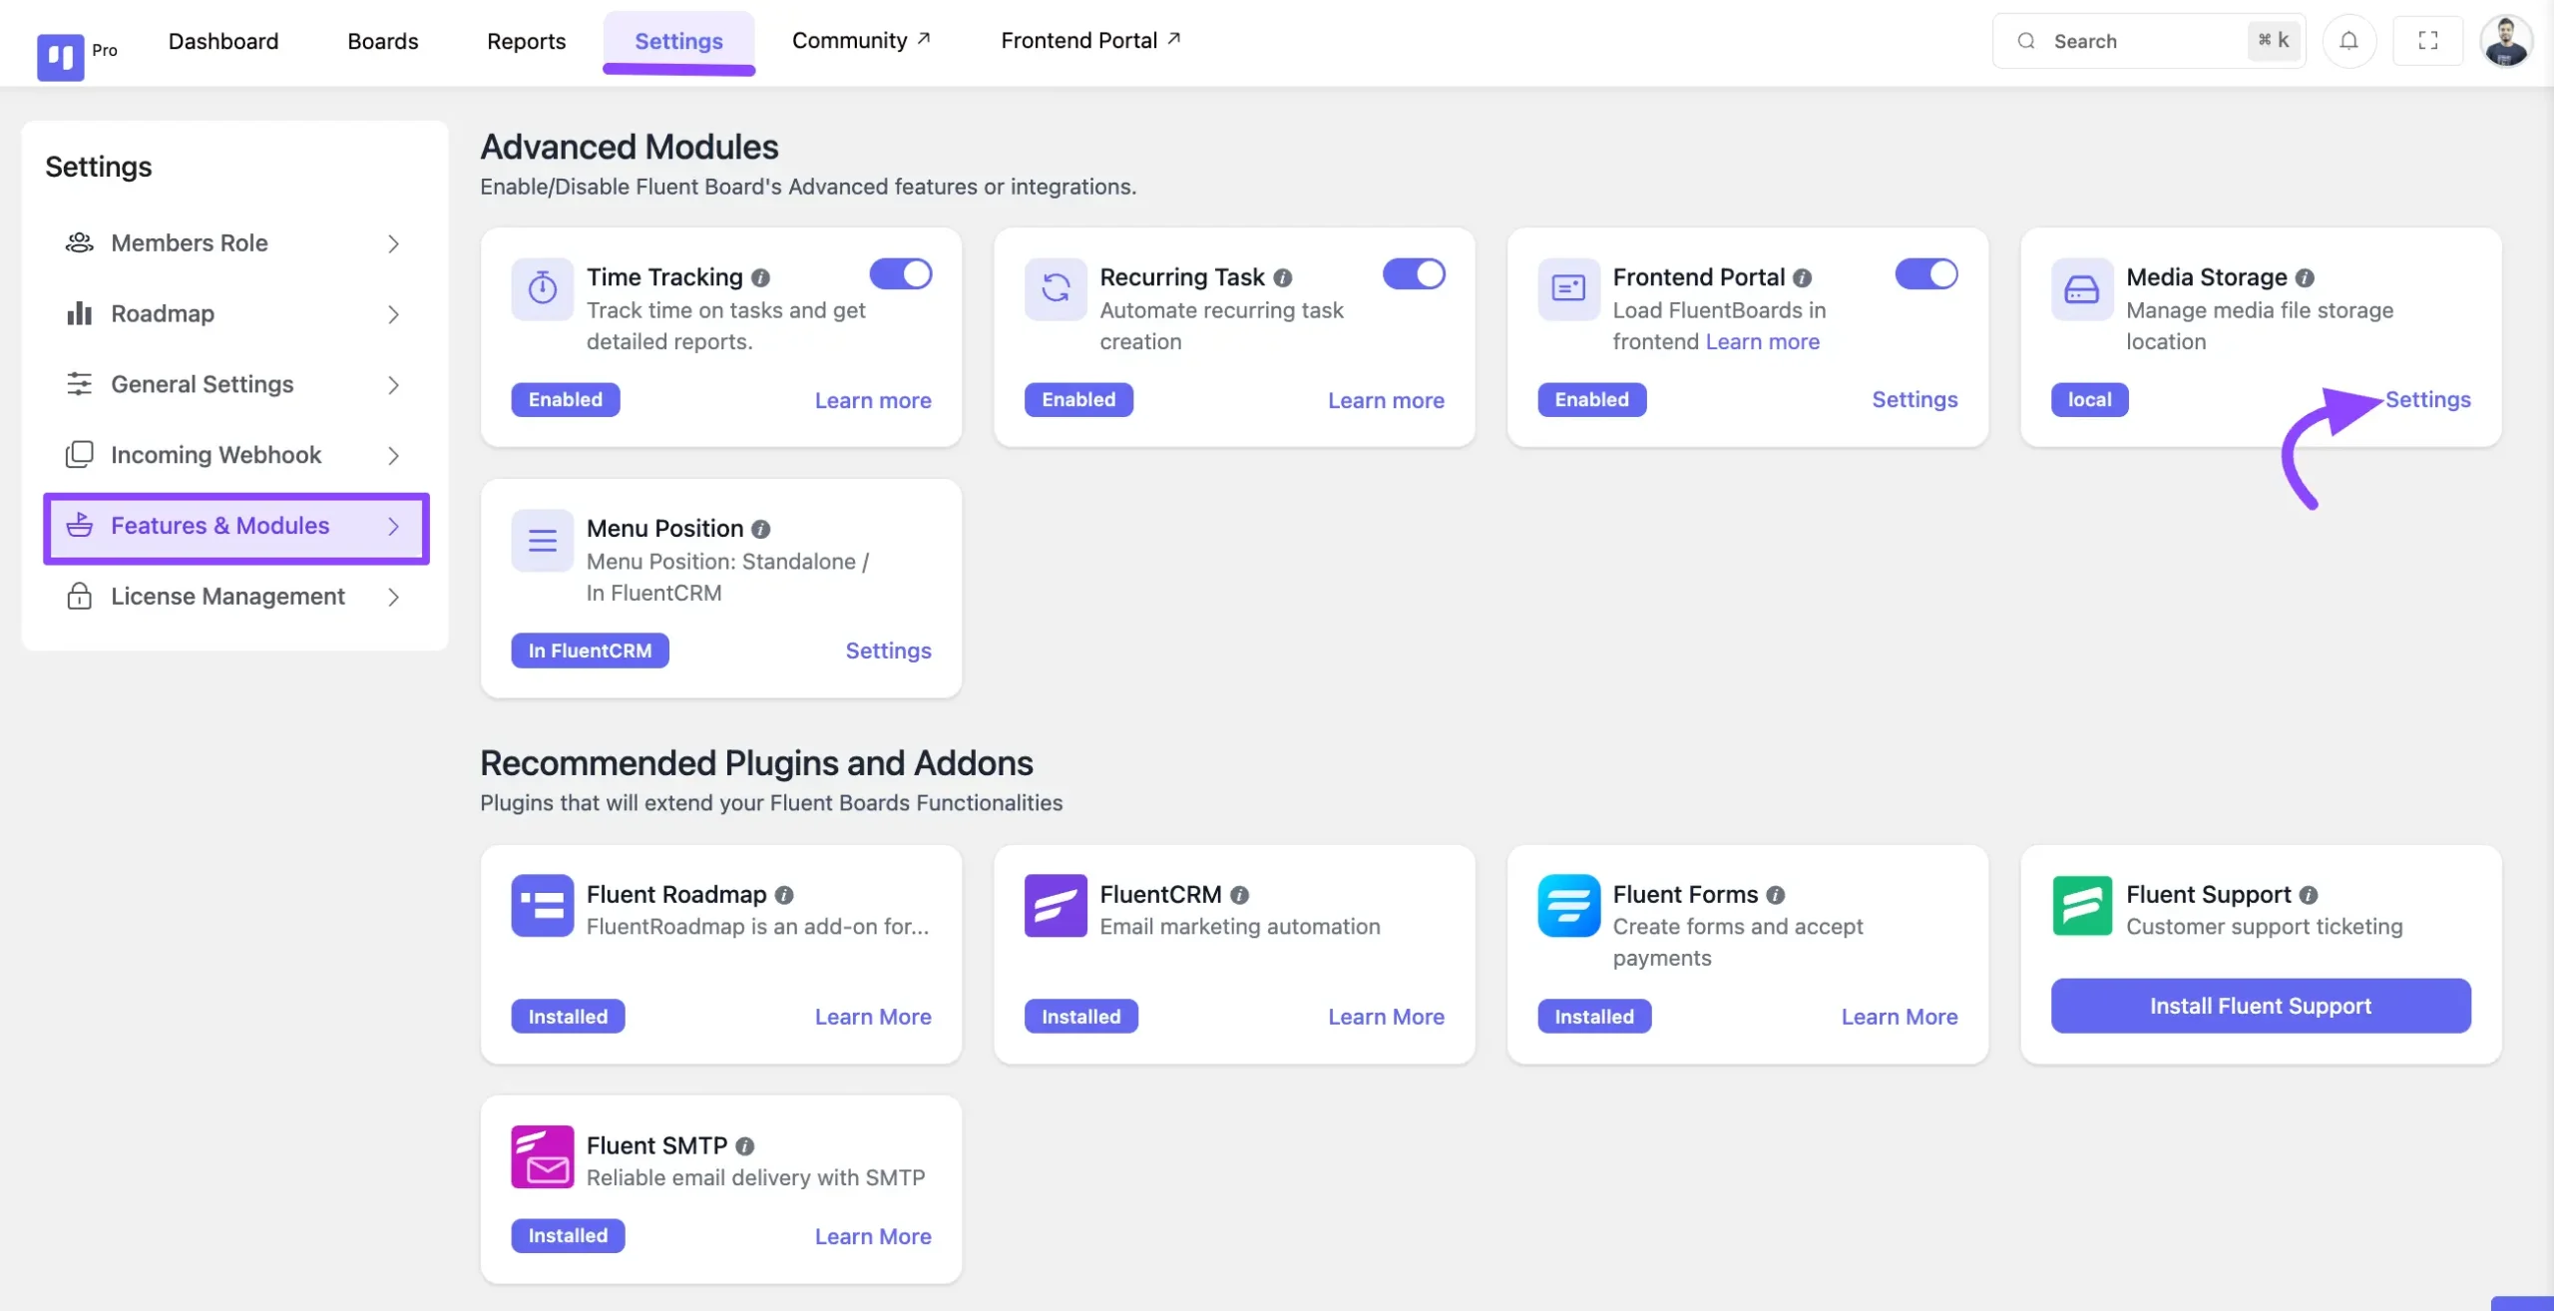Open the Community external link

(x=861, y=41)
